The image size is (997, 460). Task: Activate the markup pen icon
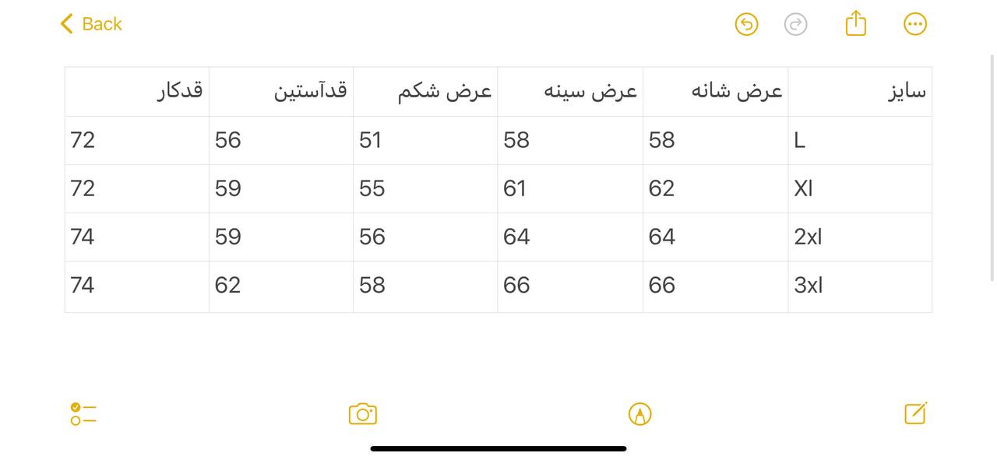coord(639,414)
